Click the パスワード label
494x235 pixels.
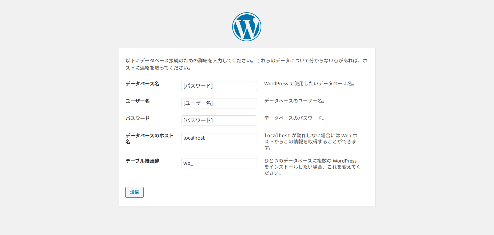coord(137,119)
